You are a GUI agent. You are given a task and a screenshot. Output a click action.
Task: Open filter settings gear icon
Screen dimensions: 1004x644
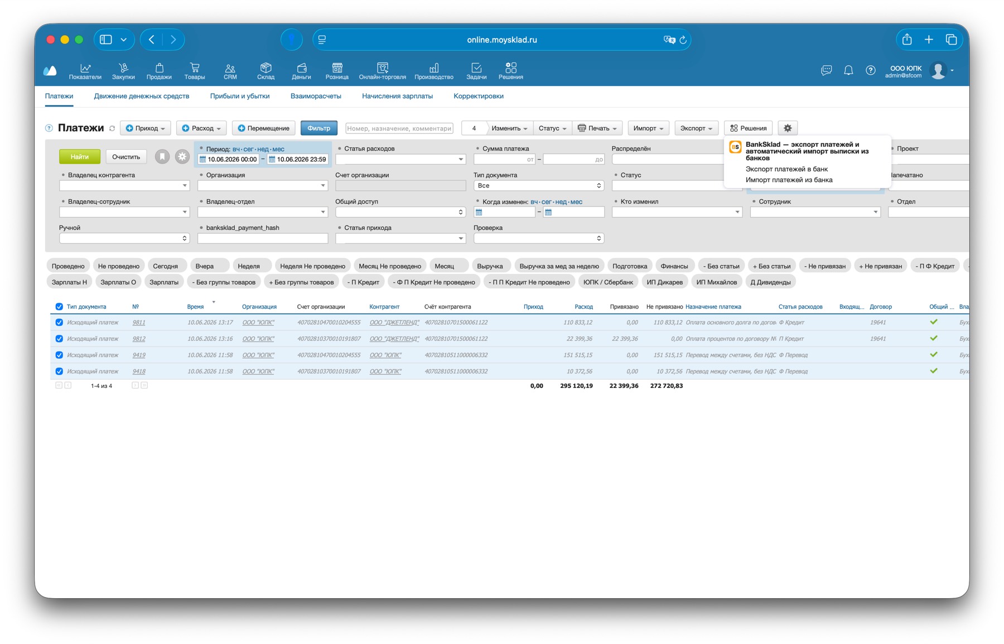tap(182, 157)
